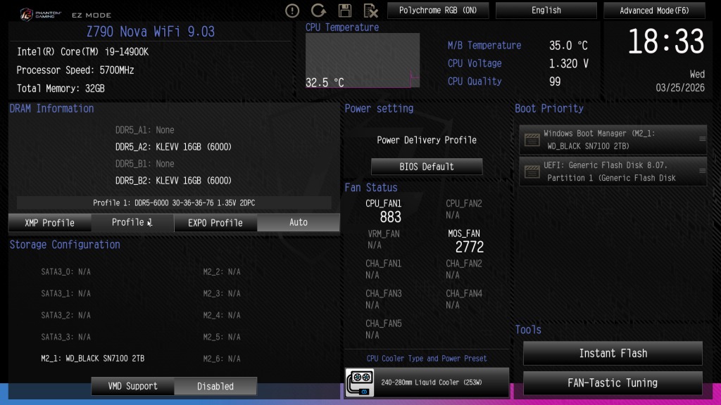Click CHA_FAN3 N/A reading

pos(372,305)
